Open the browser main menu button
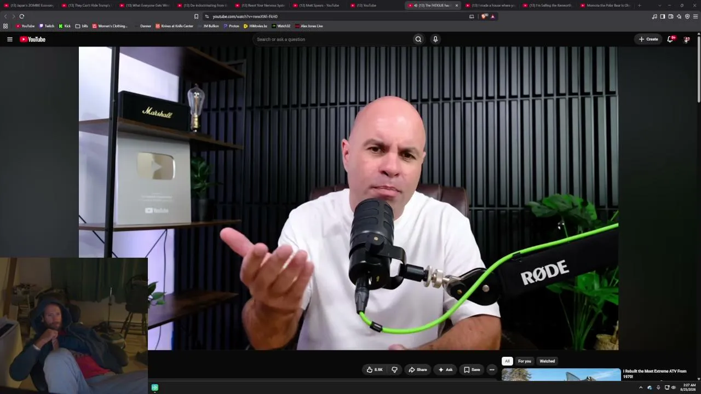The width and height of the screenshot is (701, 394). (696, 16)
